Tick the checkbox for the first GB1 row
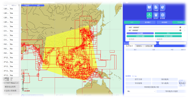The image size is (189, 98). tap(3, 9)
